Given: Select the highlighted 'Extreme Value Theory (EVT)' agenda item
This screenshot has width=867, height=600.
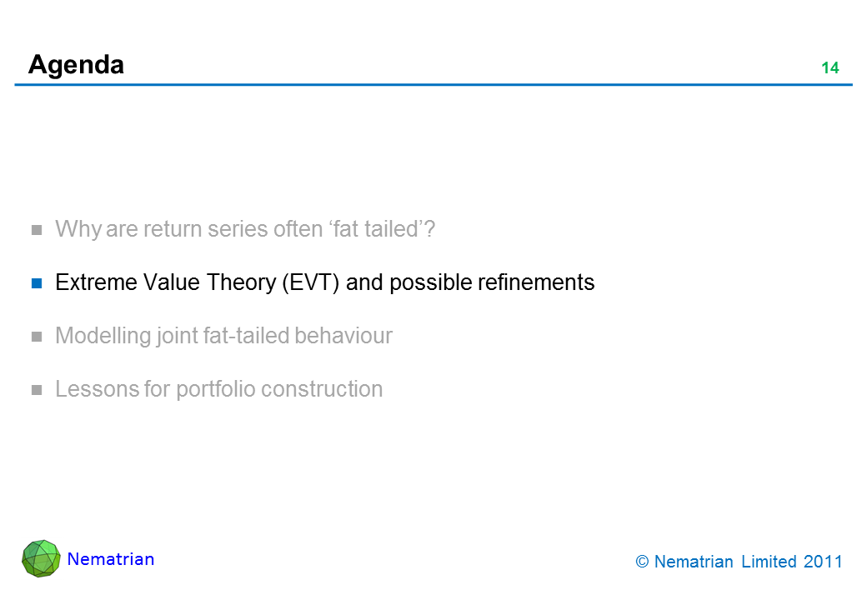Looking at the screenshot, I should point(324,282).
